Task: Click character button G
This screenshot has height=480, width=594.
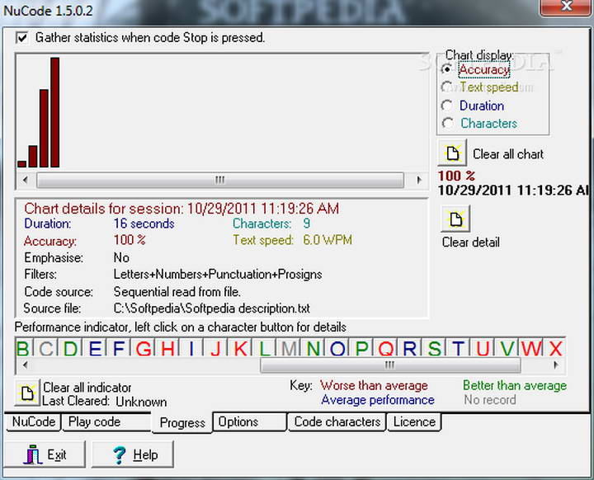Action: point(144,347)
